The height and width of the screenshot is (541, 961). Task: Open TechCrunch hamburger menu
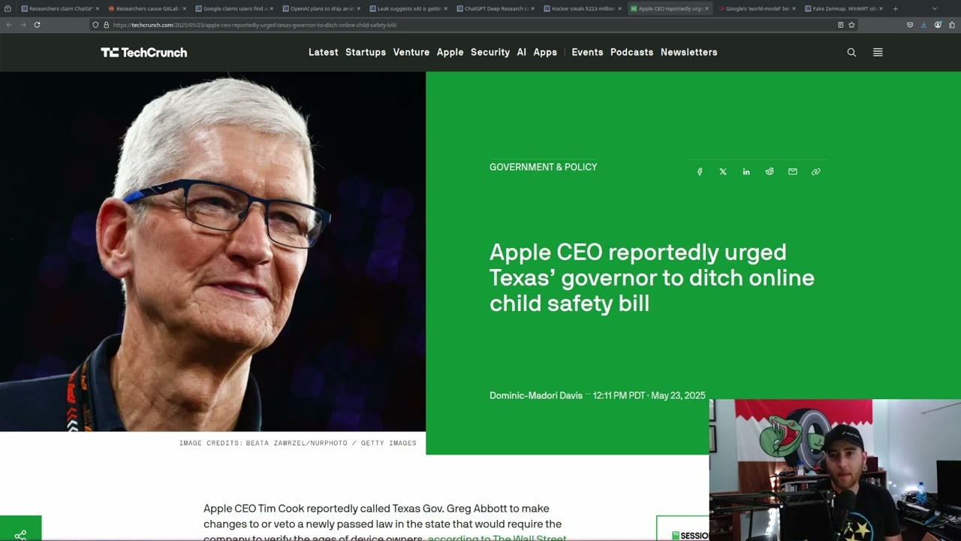click(x=878, y=53)
